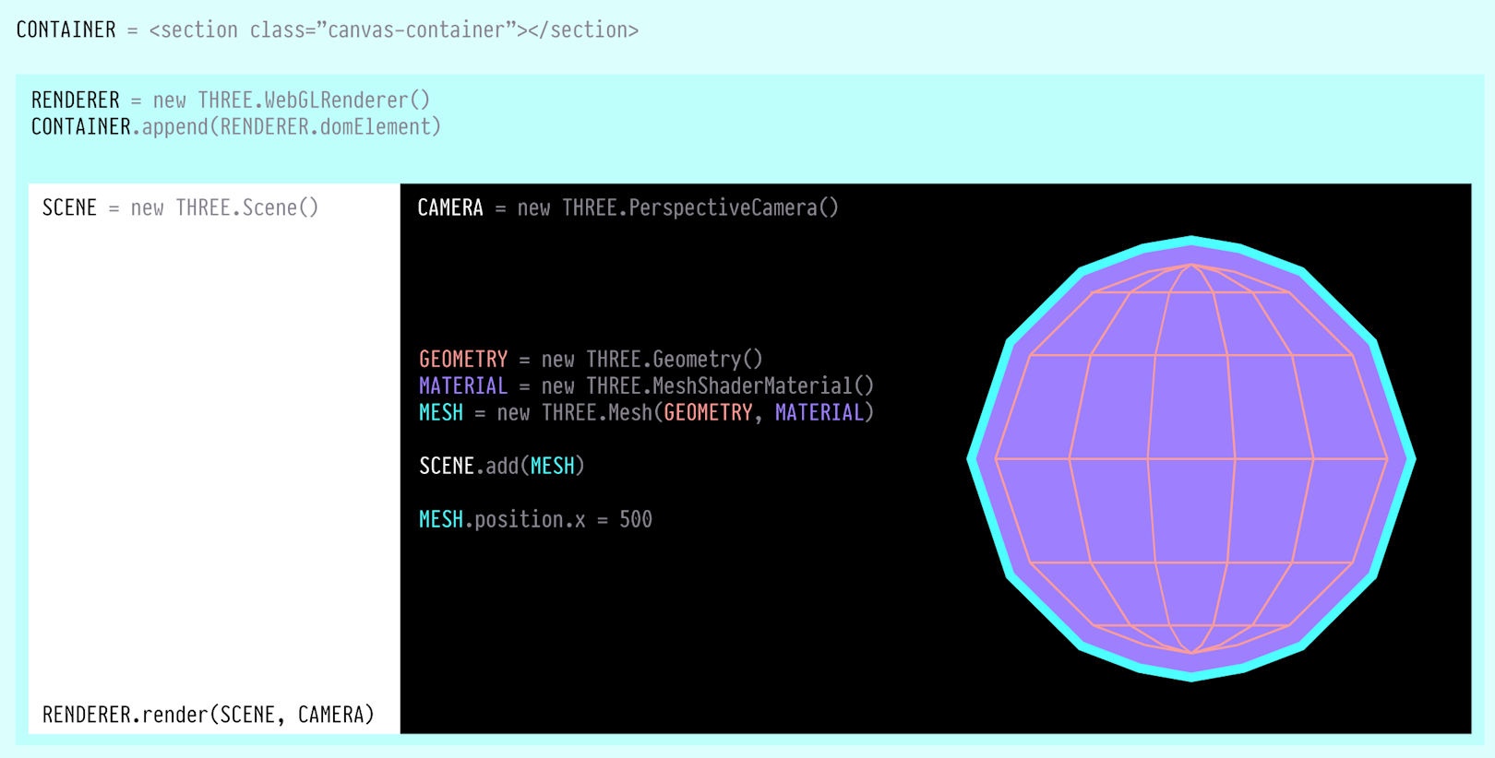The height and width of the screenshot is (758, 1495).
Task: Select the new THREE.PerspectiveCamera() text
Action: pos(677,208)
